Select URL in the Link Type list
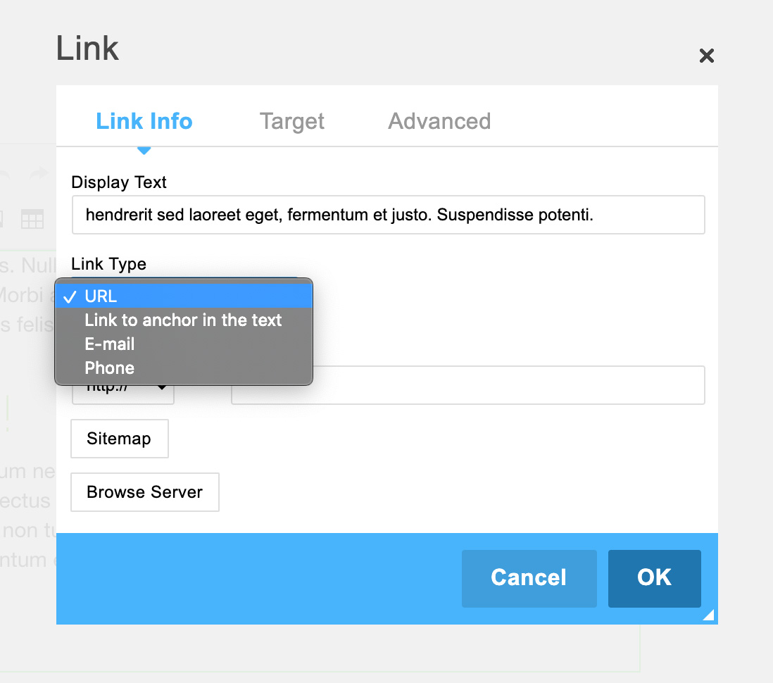The image size is (773, 683). coord(184,296)
